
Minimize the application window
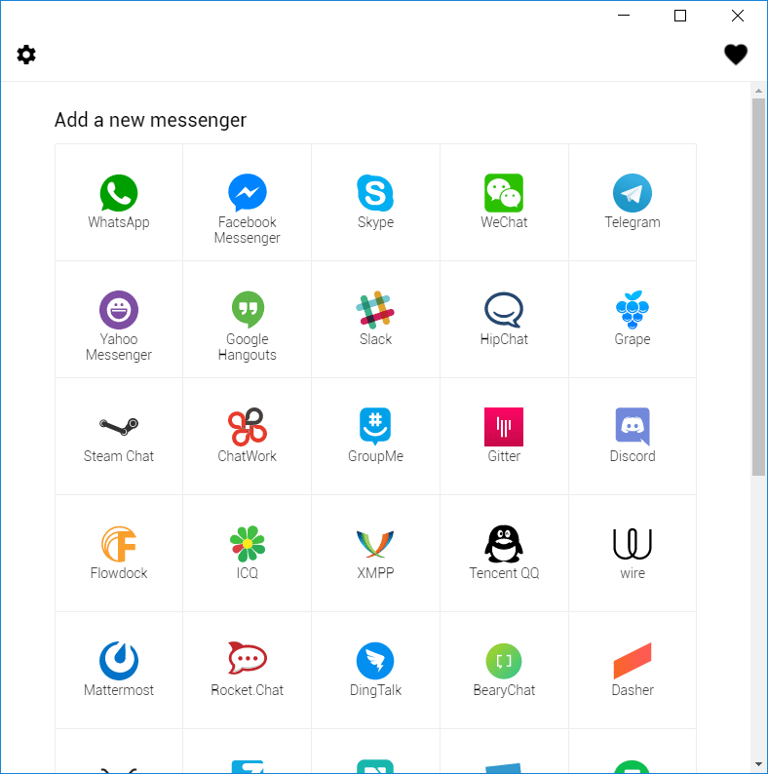click(624, 16)
